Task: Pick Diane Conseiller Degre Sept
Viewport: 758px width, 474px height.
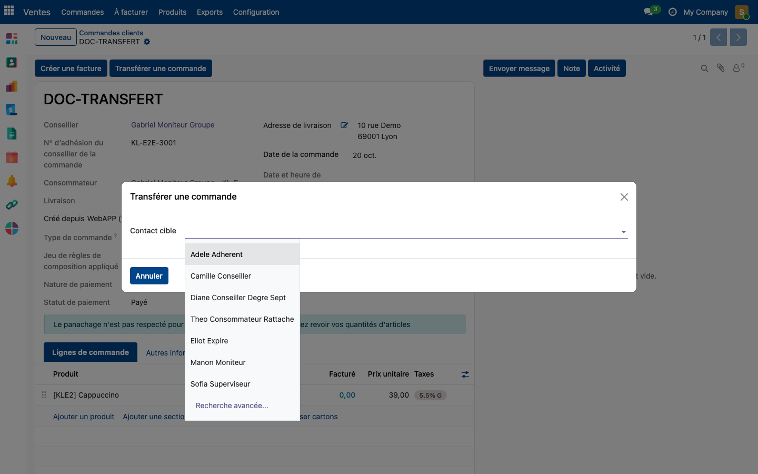Action: pos(242,298)
